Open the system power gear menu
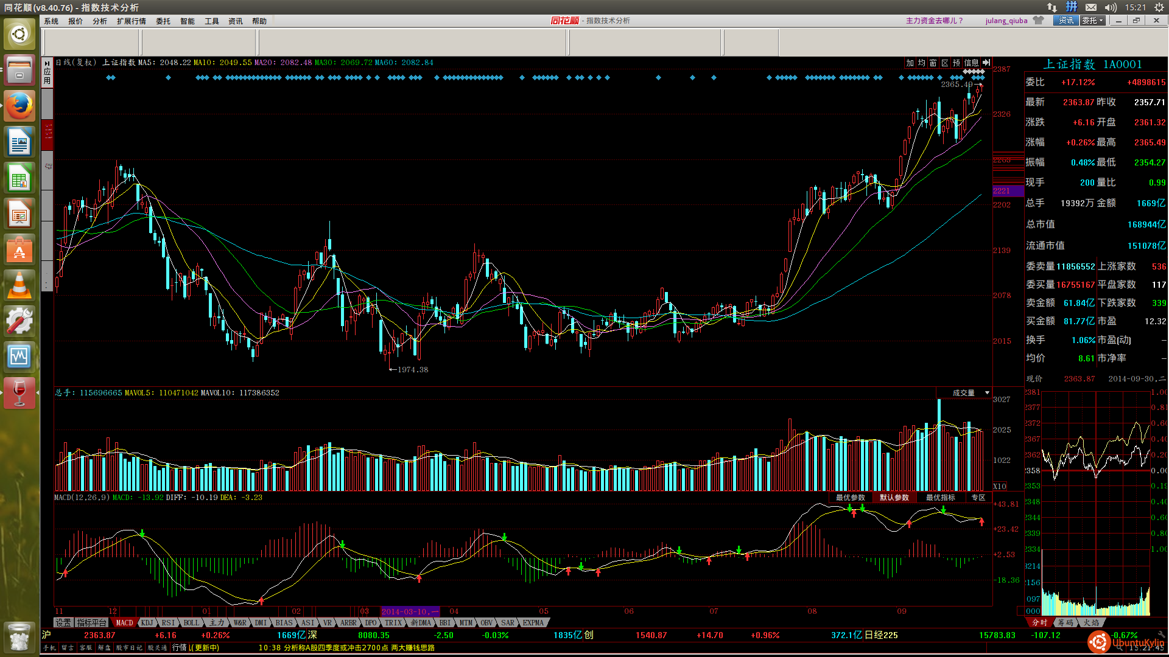Viewport: 1169px width, 657px height. (1159, 7)
